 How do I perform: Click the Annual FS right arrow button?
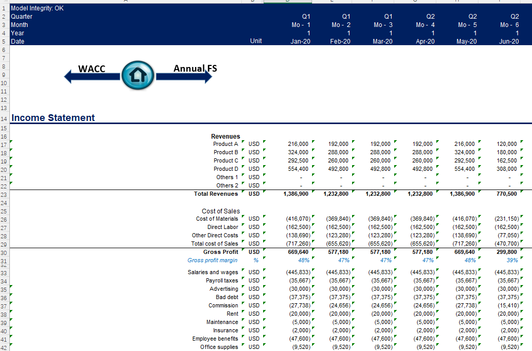point(185,76)
